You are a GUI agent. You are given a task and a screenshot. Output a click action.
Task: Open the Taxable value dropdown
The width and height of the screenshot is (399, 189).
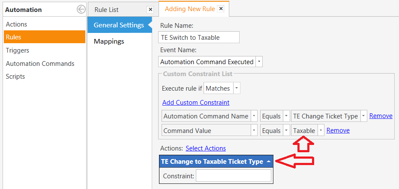(x=321, y=130)
